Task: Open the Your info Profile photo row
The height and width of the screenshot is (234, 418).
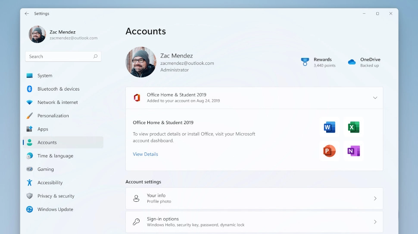Action: 254,198
